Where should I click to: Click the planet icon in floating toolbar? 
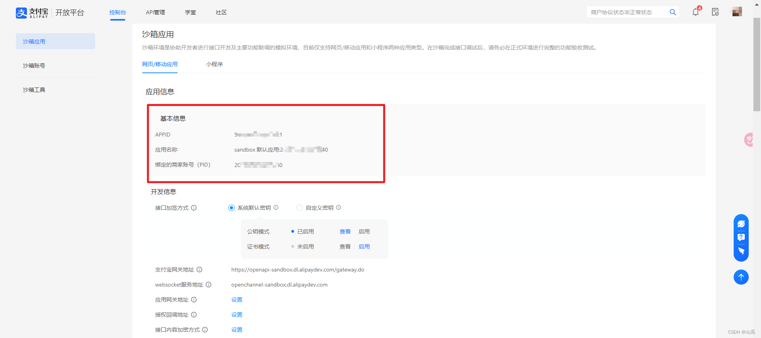click(x=741, y=224)
